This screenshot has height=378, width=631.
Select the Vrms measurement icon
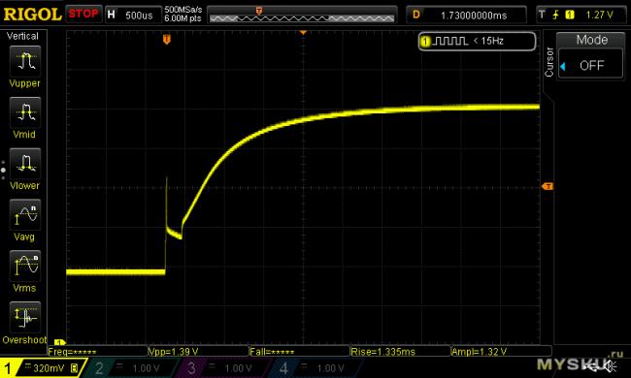coord(25,266)
